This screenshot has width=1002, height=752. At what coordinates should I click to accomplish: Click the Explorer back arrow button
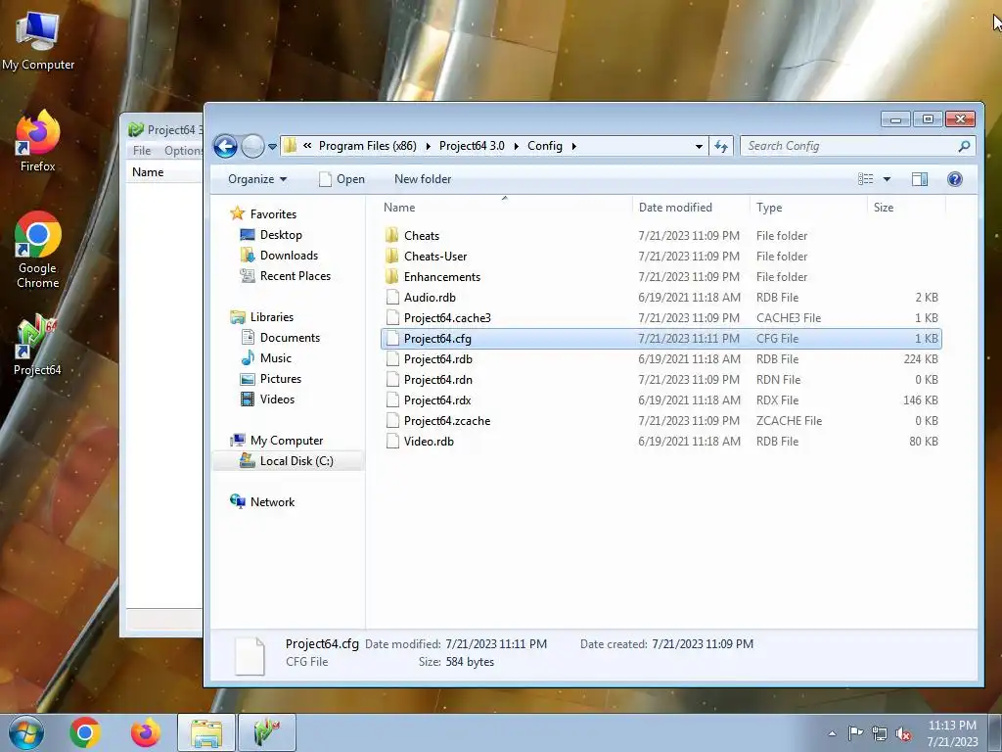point(225,147)
